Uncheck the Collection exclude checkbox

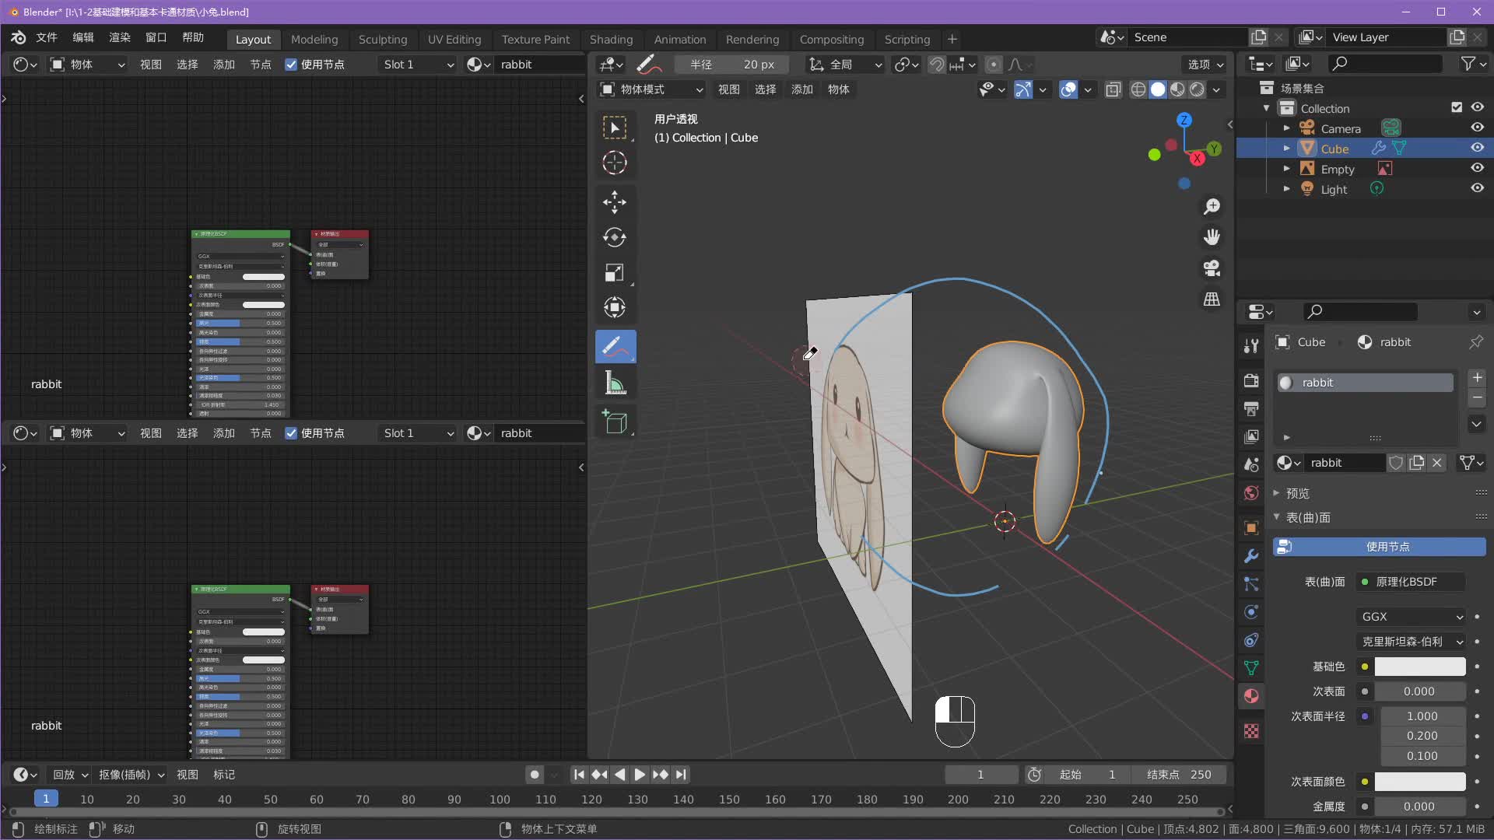pyautogui.click(x=1457, y=107)
